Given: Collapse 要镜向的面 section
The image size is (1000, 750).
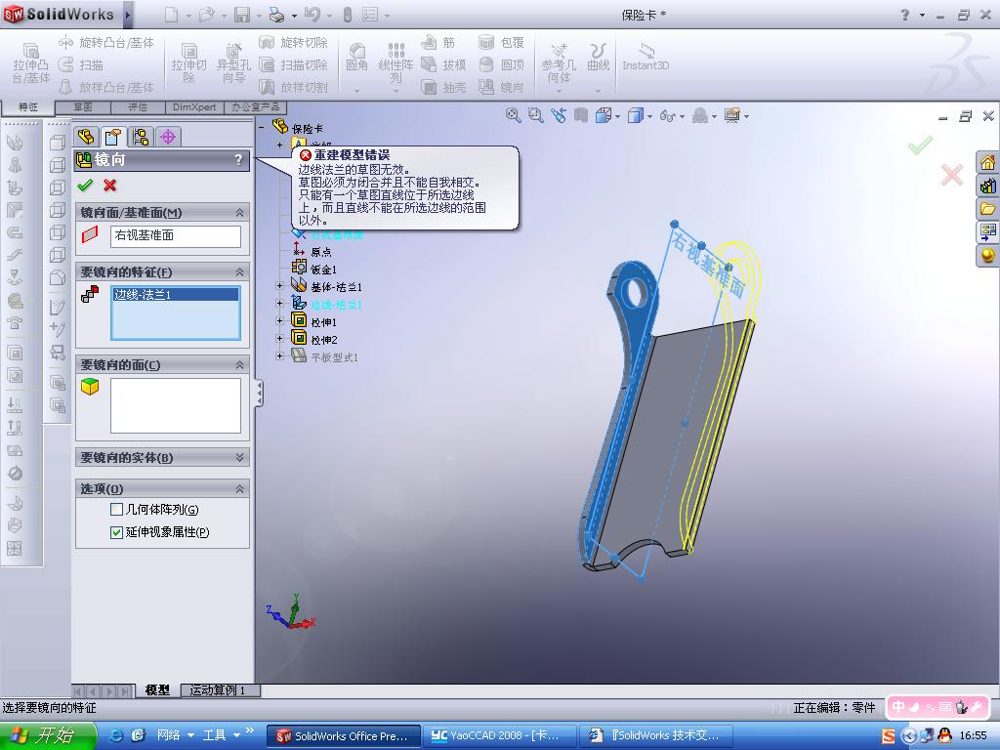Looking at the screenshot, I should 240,365.
